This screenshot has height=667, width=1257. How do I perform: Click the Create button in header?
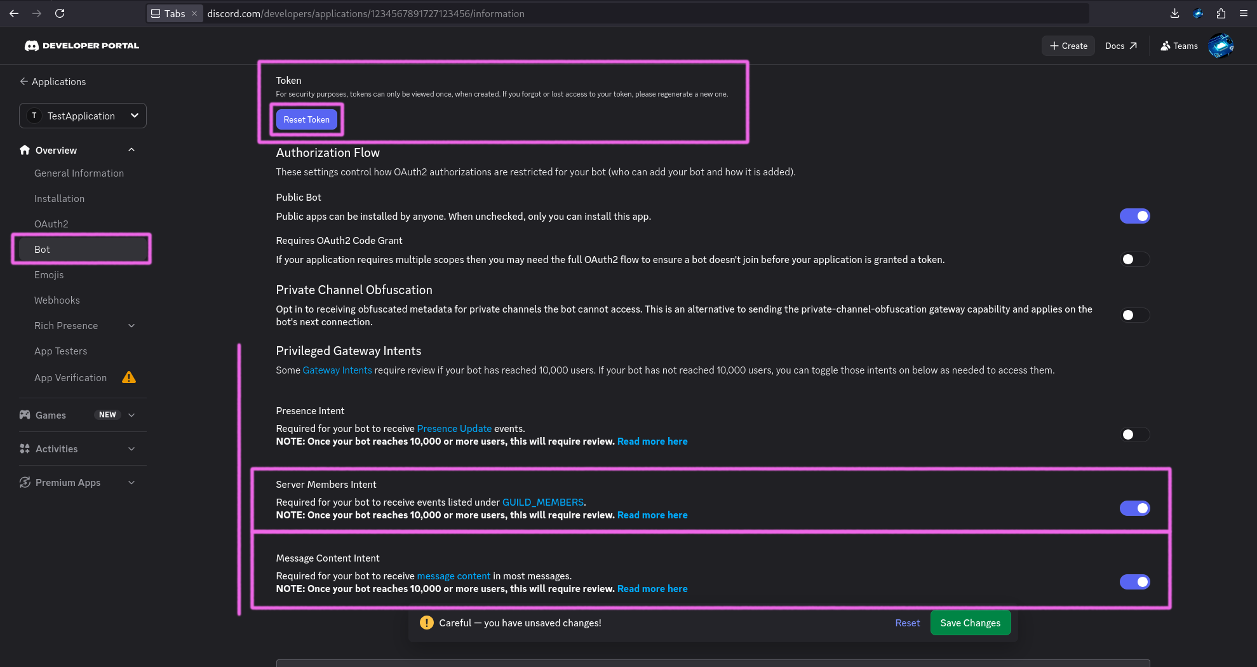[x=1068, y=46]
